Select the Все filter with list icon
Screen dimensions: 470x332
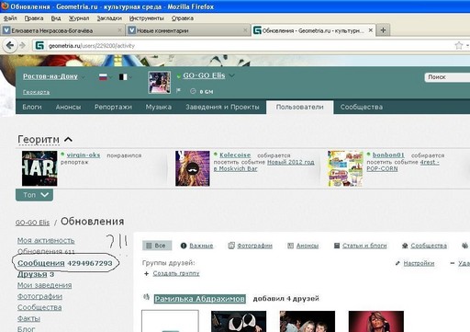[157, 246]
